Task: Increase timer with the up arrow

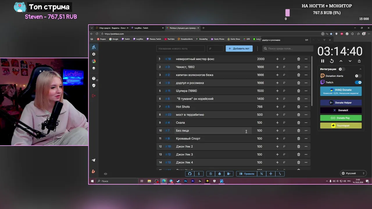Action: (341, 61)
